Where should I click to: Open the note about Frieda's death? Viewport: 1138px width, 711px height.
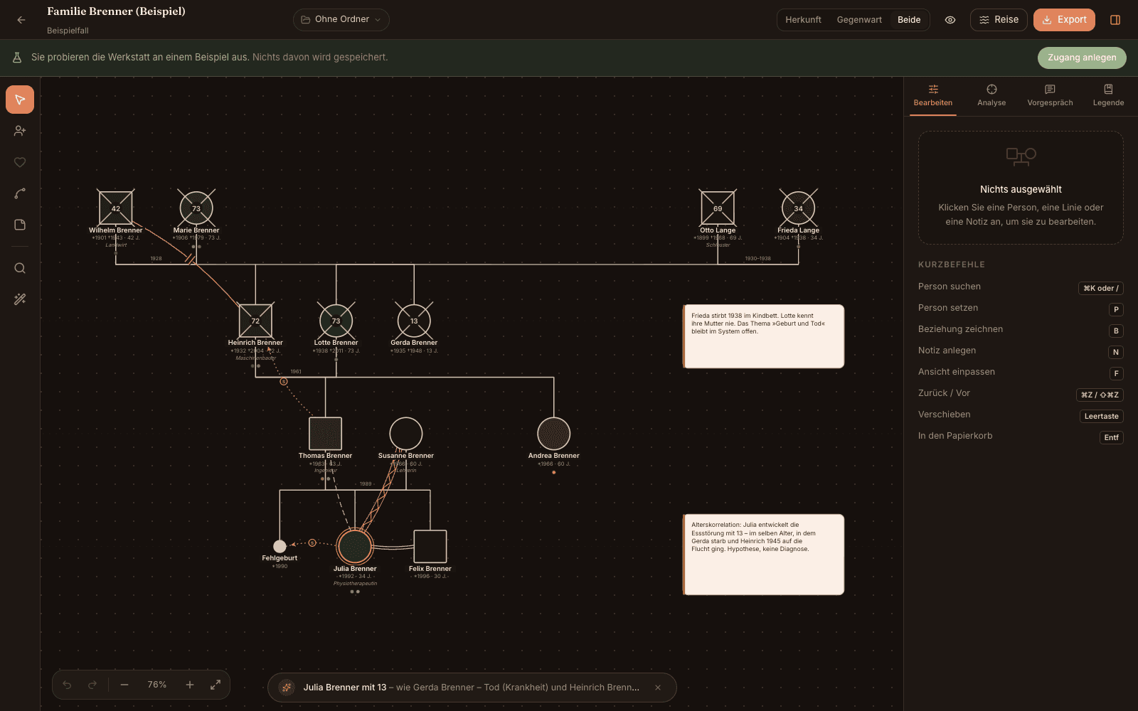(763, 336)
